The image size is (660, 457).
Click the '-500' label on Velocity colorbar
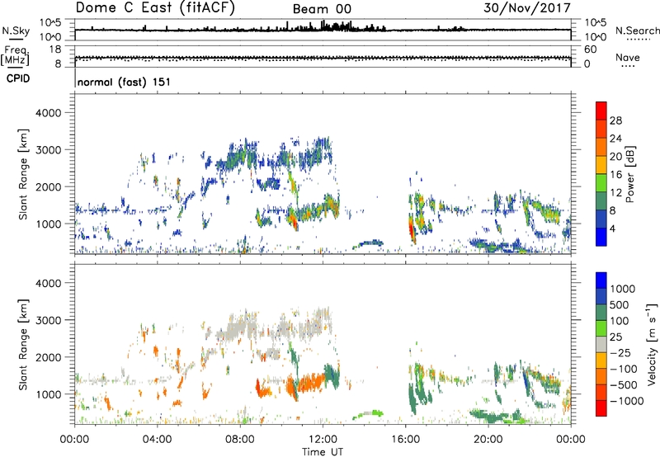(624, 385)
